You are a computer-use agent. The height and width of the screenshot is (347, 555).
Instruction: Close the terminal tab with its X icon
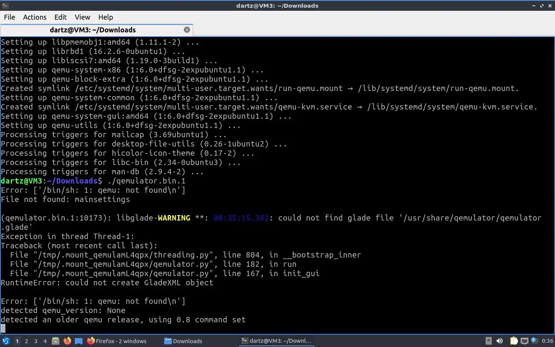(187, 30)
